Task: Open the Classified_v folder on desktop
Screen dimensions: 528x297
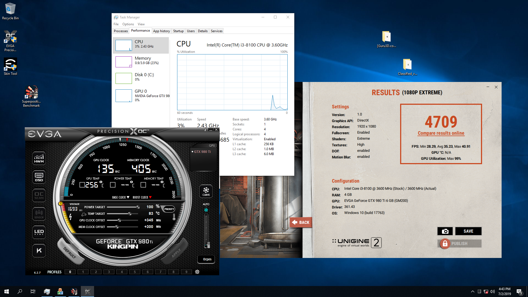Action: (408, 67)
